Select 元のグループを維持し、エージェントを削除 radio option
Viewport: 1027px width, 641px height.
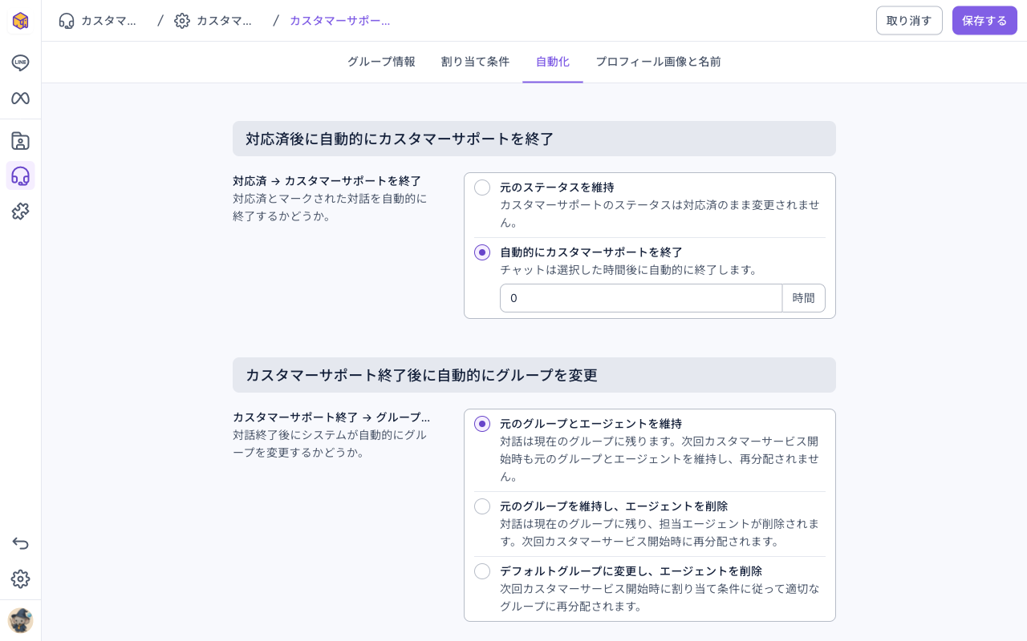click(482, 506)
